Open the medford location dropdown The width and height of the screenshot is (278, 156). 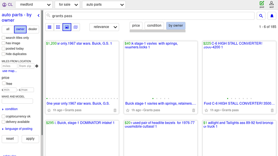[34, 5]
